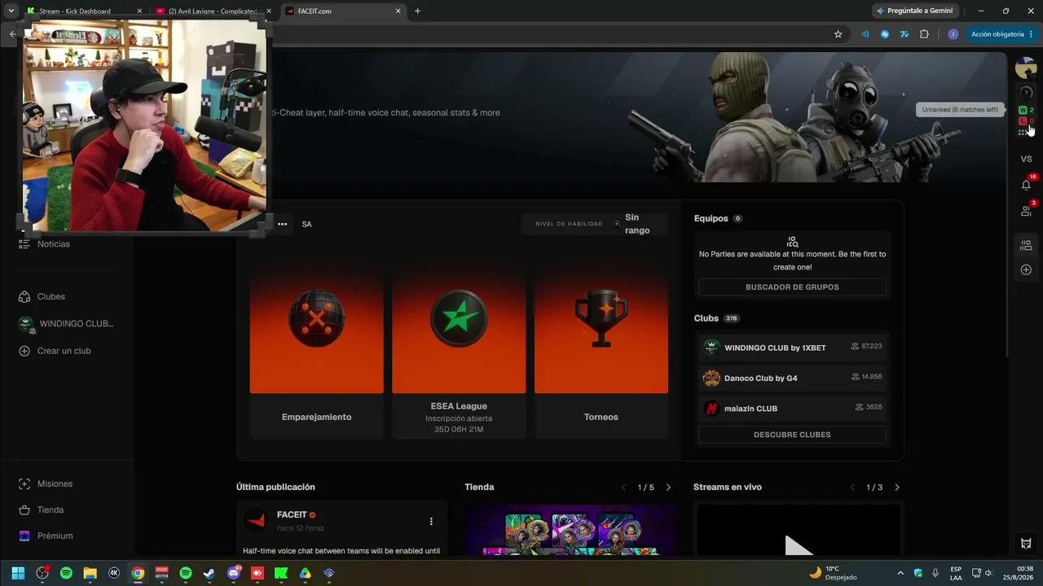Open WINDINGO CLUB by 1XBET in Clubs list
The height and width of the screenshot is (586, 1043).
pyautogui.click(x=792, y=348)
